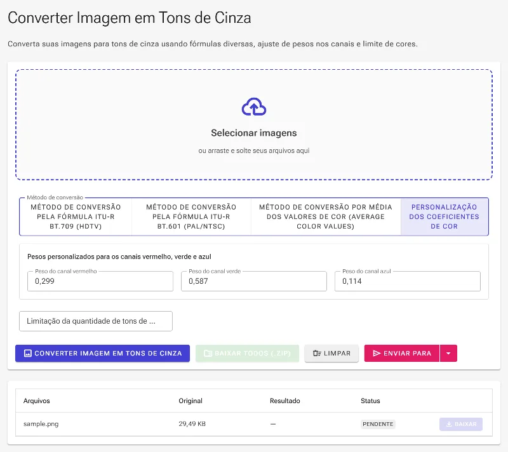Click the red channel weight field
The image size is (508, 452).
pos(100,281)
